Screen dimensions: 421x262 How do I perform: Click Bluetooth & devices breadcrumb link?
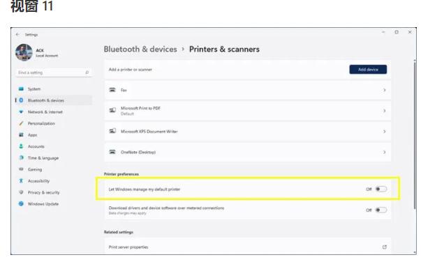[140, 49]
